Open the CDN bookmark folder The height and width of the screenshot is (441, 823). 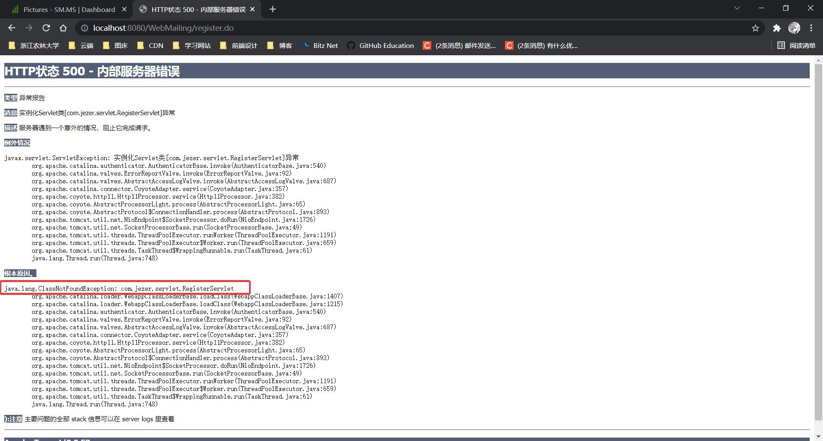pyautogui.click(x=150, y=45)
